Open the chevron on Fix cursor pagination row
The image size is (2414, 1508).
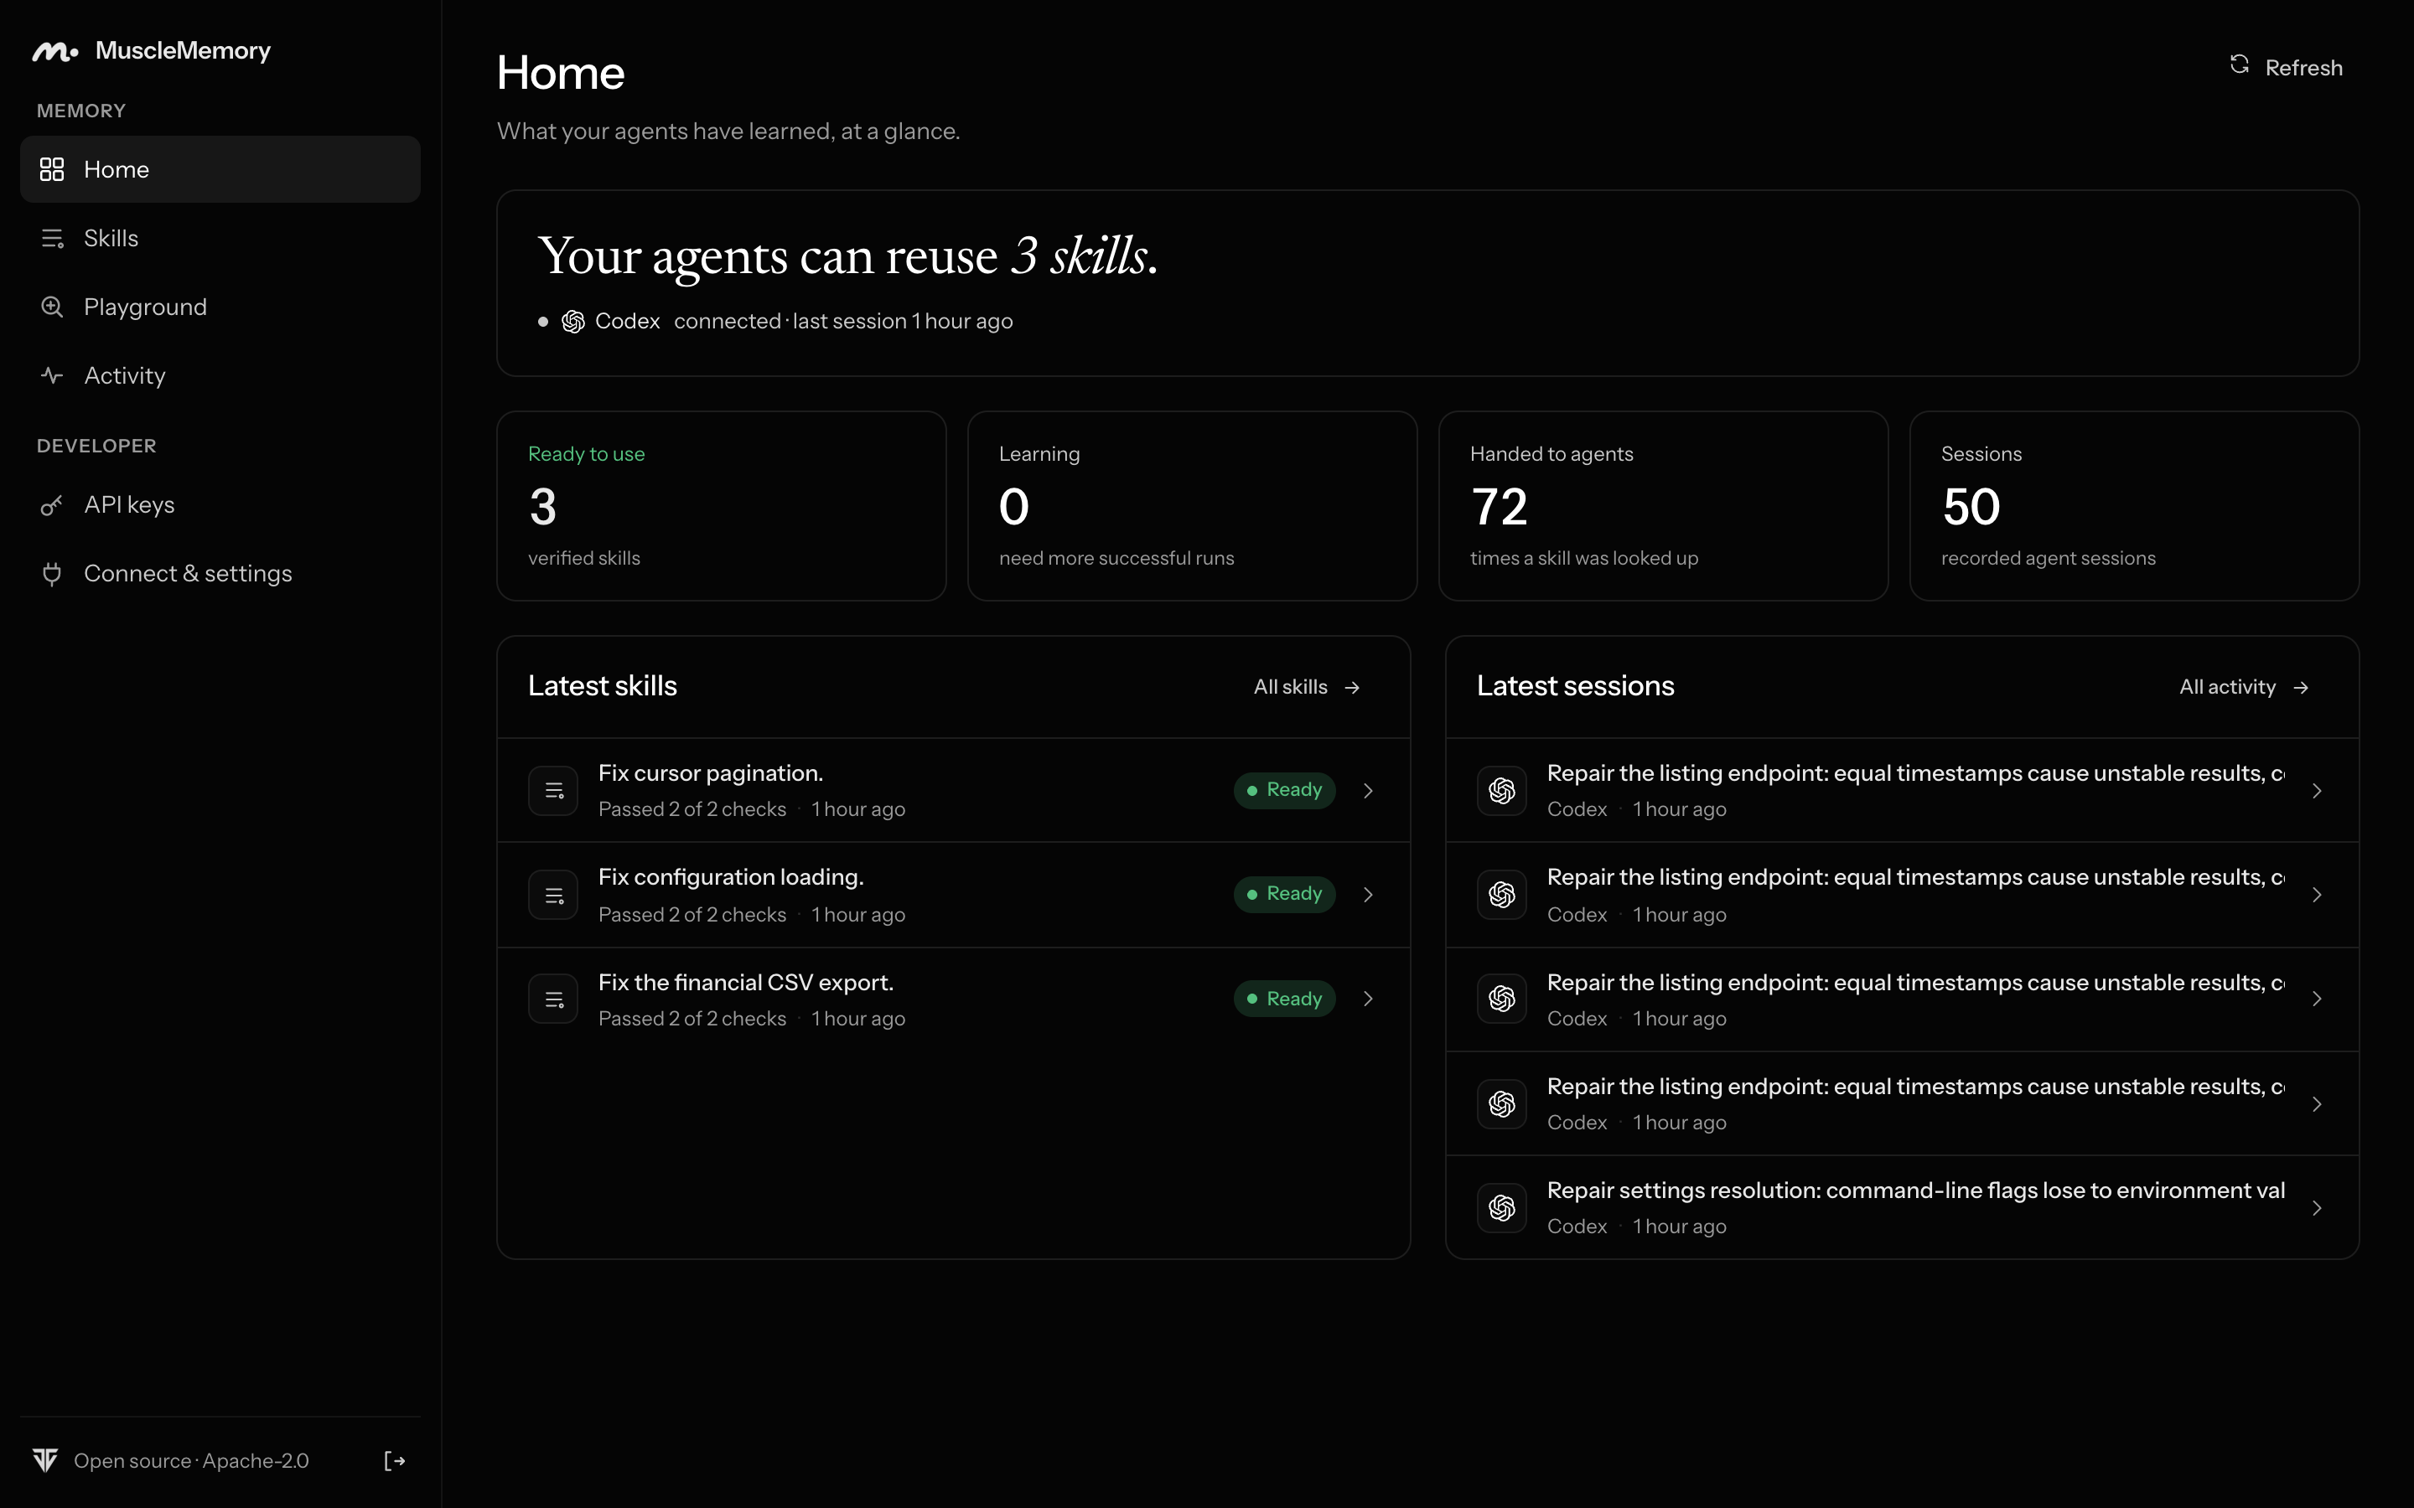pyautogui.click(x=1369, y=791)
